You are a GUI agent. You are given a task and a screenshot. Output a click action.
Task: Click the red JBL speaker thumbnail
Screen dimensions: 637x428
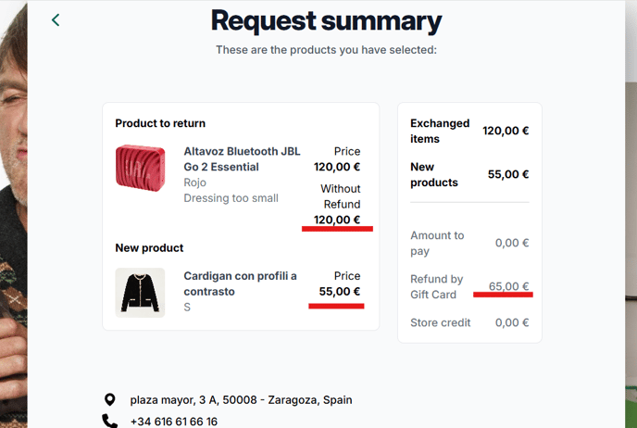140,168
